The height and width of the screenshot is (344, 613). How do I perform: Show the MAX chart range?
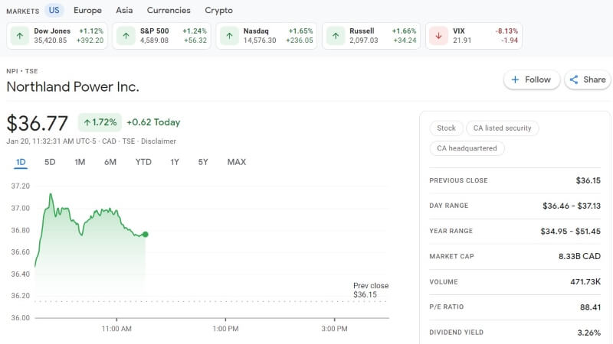point(237,162)
